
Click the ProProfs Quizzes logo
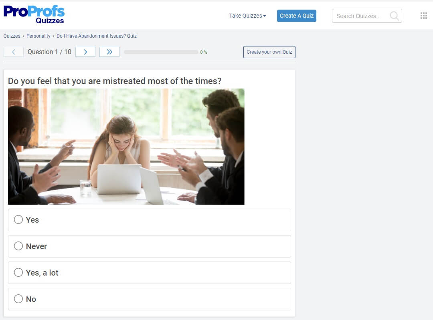click(x=34, y=13)
